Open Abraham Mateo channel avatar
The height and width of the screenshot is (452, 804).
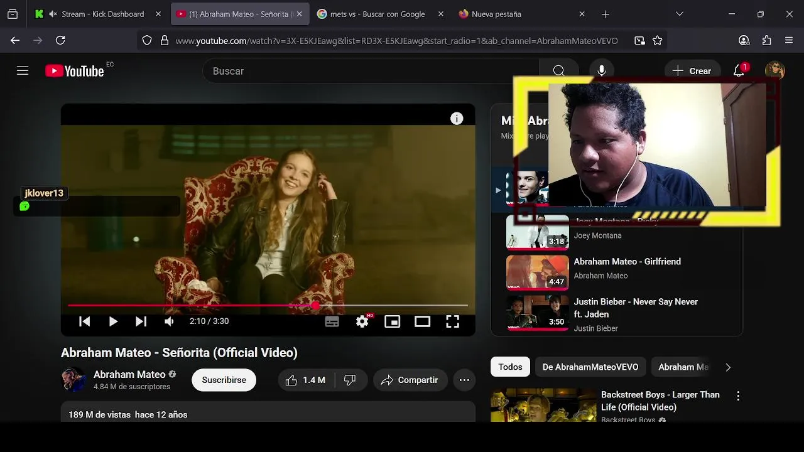73,380
